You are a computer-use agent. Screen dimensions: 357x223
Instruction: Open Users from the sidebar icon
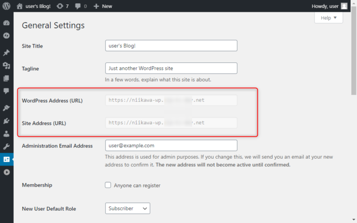pyautogui.click(x=6, y=134)
